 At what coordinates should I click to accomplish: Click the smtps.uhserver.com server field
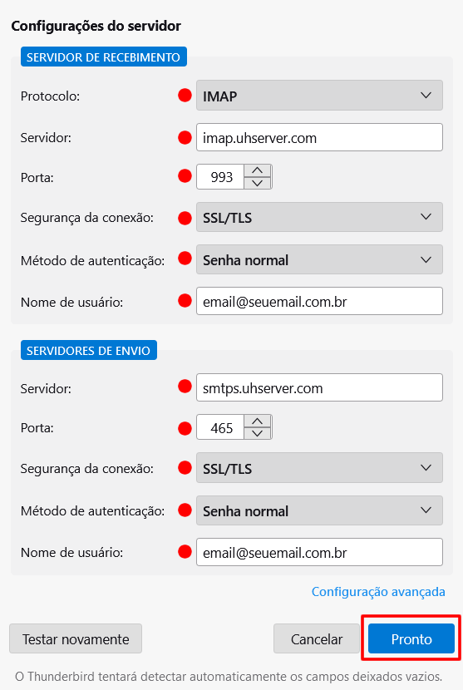tap(319, 387)
